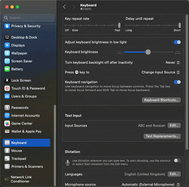Turn off Keyboard navigation switch
189x187 pixels.
click(177, 82)
